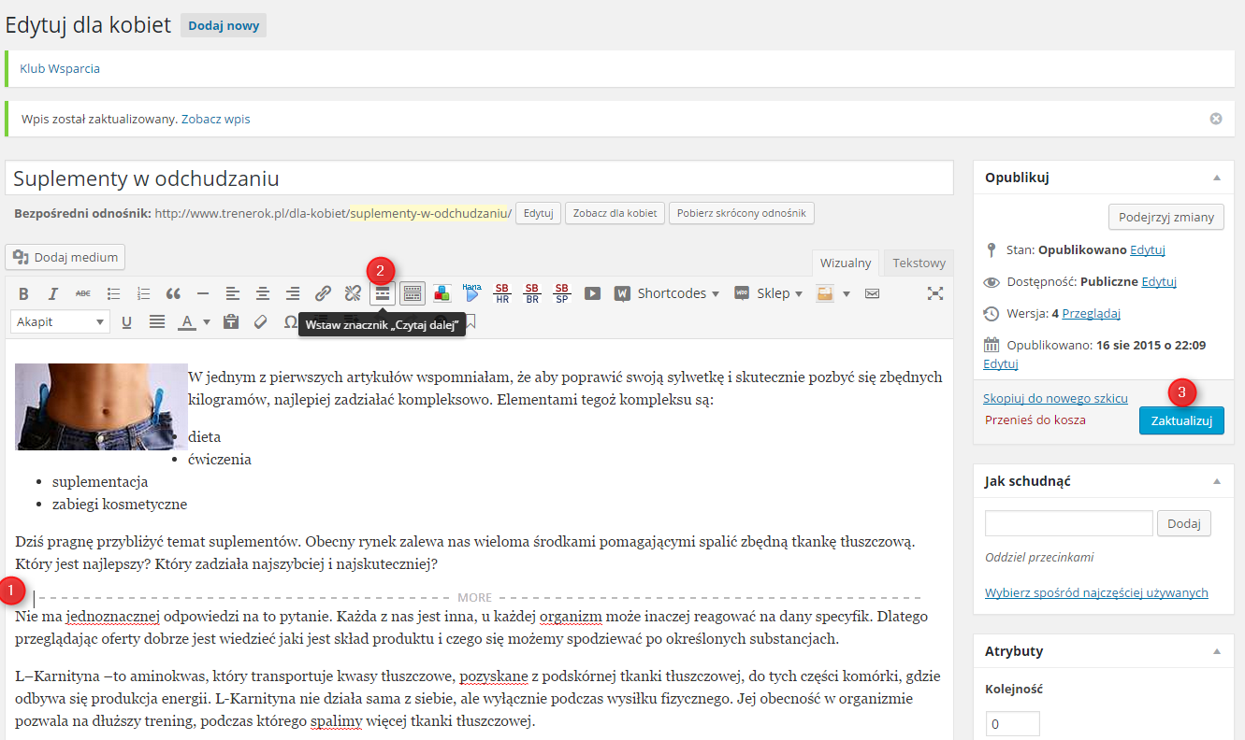Align text center

click(x=263, y=293)
